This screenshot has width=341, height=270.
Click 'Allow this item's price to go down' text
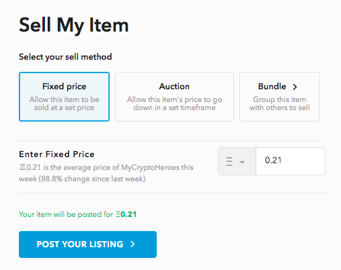click(174, 103)
